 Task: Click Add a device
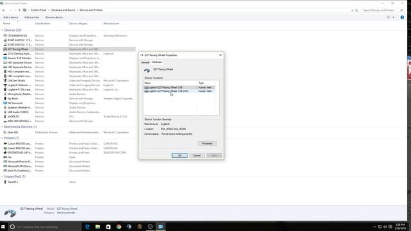(x=11, y=17)
